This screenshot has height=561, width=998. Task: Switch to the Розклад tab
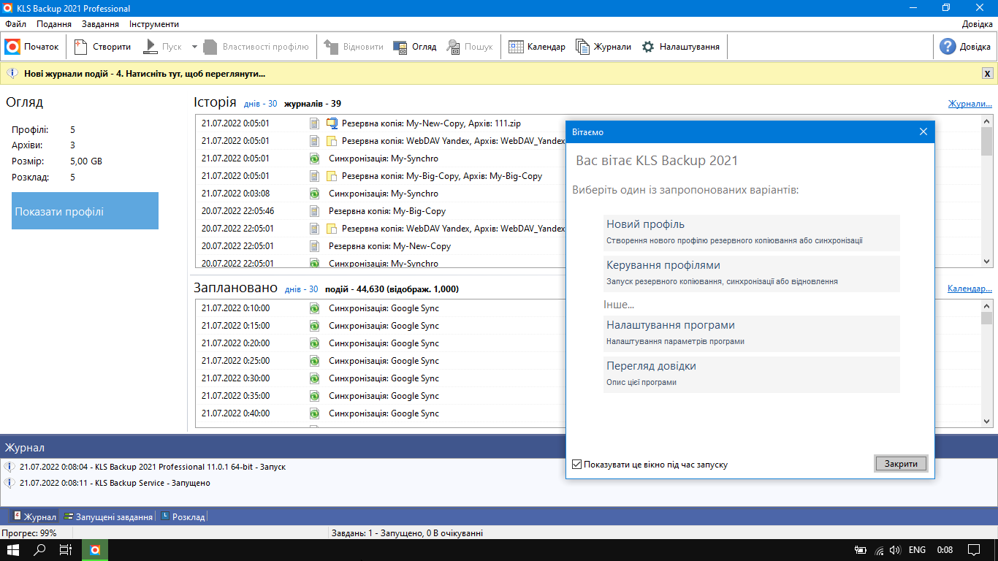pyautogui.click(x=183, y=516)
